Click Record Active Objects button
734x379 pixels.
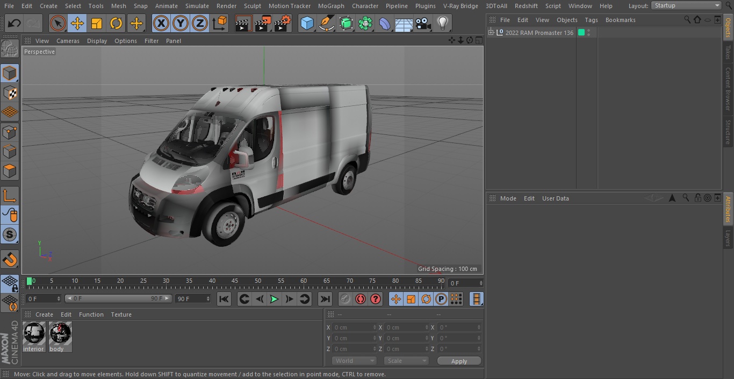345,299
